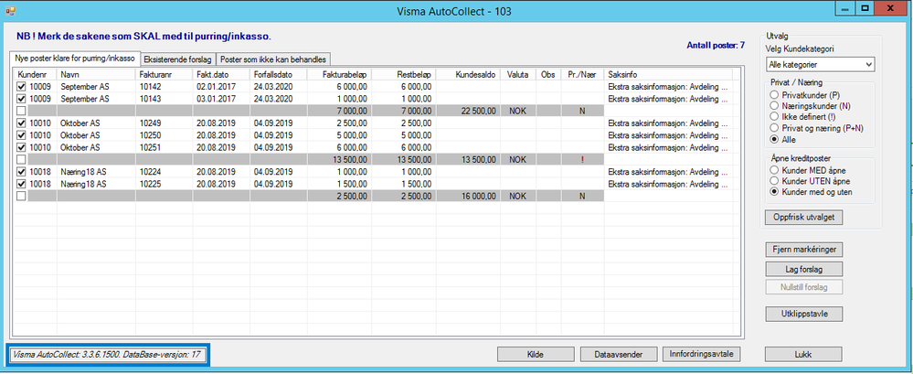Viewport: 913px width, 374px height.
Task: Click the Oppfrisk utvalget button
Action: 803,217
